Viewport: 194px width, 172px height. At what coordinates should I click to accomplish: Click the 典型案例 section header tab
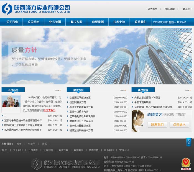(x=143, y=90)
